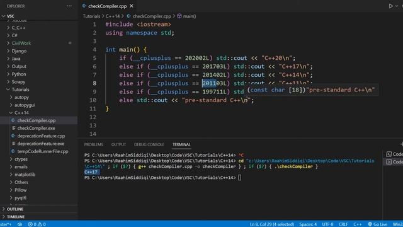
Task: Switch to the OUTPUT panel tab
Action: pos(118,144)
